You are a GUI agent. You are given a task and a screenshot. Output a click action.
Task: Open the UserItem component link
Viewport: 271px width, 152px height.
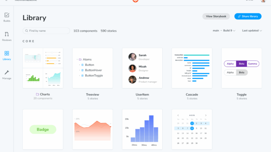click(142, 95)
